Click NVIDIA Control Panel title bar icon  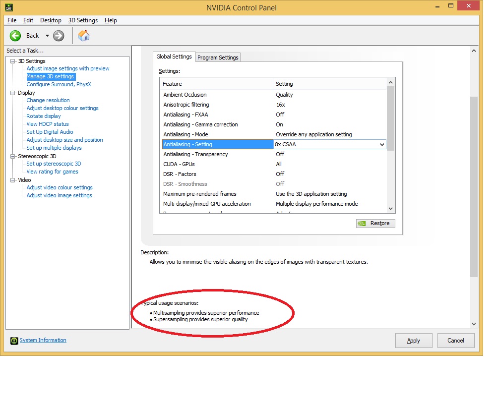pyautogui.click(x=9, y=7)
